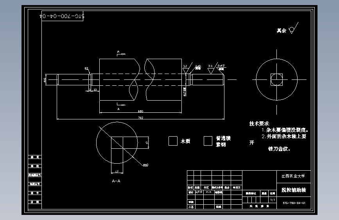This screenshot has width=339, height=220.
Task: Click drawing number "STG-700-04-01"
Action: pyautogui.click(x=294, y=203)
